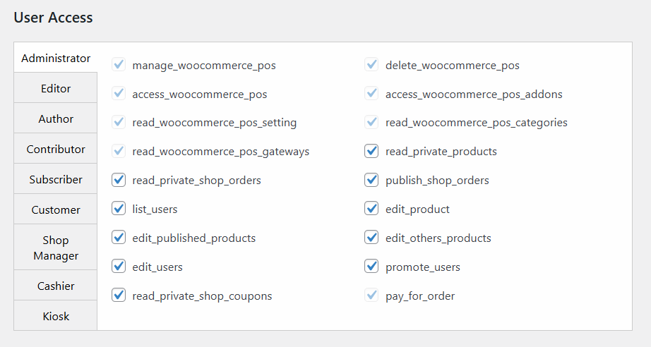Toggle edit_product capability checkbox
The height and width of the screenshot is (347, 651).
[x=371, y=209]
